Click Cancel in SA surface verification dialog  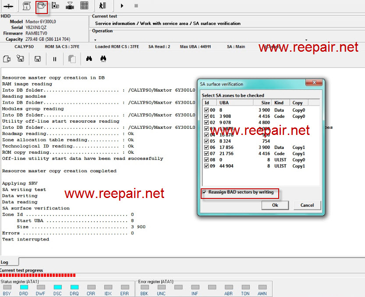click(x=307, y=205)
